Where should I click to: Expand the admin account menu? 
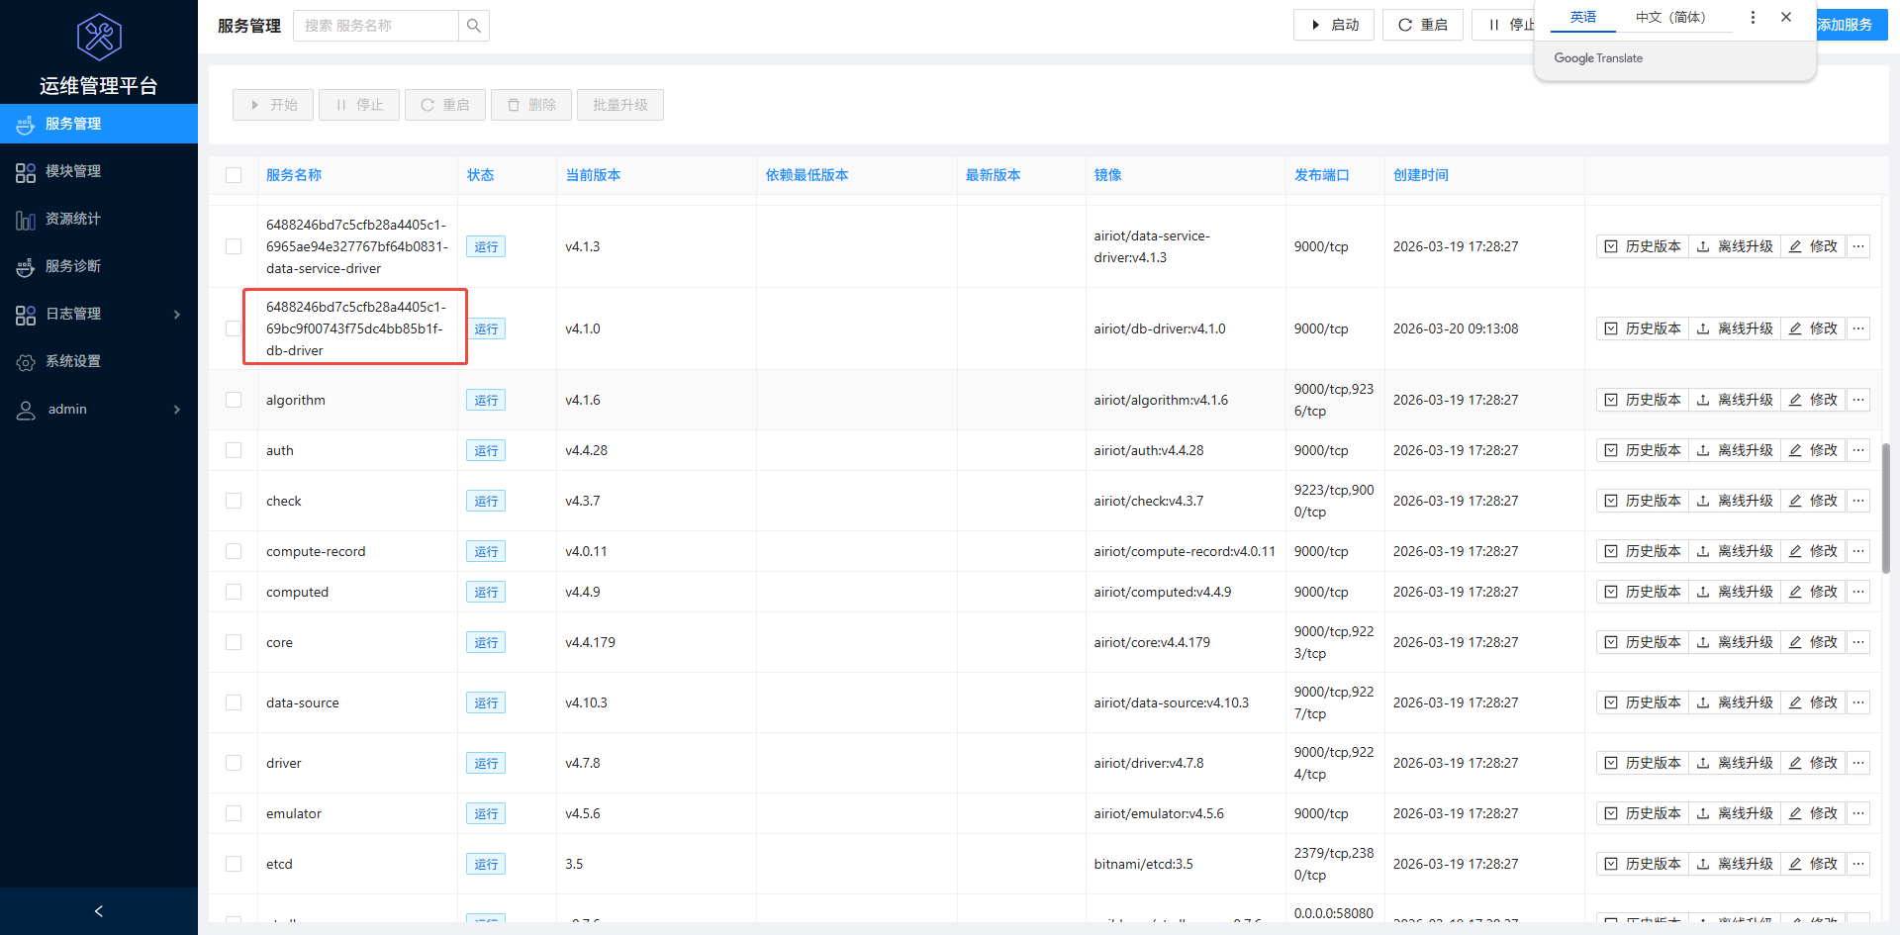click(67, 409)
